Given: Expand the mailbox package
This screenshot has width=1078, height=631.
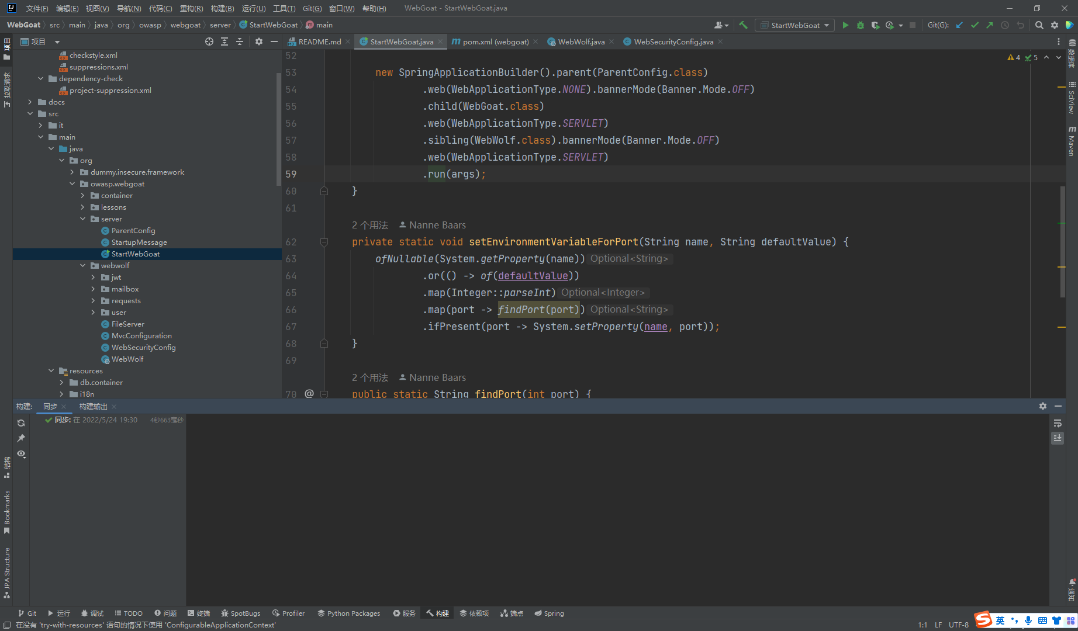Looking at the screenshot, I should pos(93,289).
